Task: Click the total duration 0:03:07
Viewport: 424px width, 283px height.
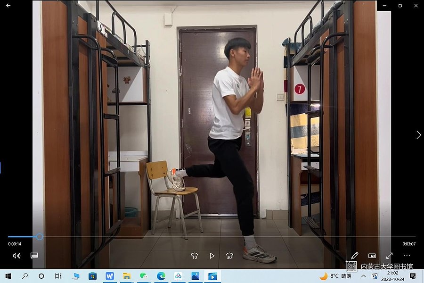Action: coord(409,244)
